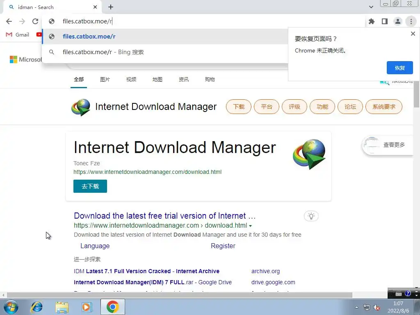The height and width of the screenshot is (315, 420).
Task: Click the horizontal scrollbar thumb
Action: [180, 295]
